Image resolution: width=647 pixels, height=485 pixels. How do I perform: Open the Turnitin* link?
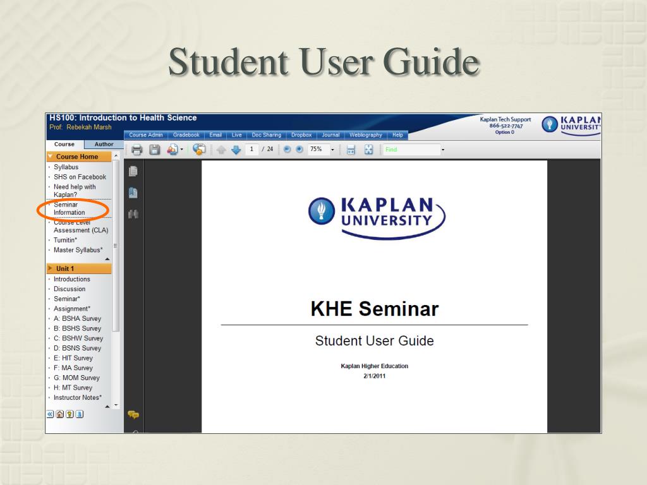[65, 240]
